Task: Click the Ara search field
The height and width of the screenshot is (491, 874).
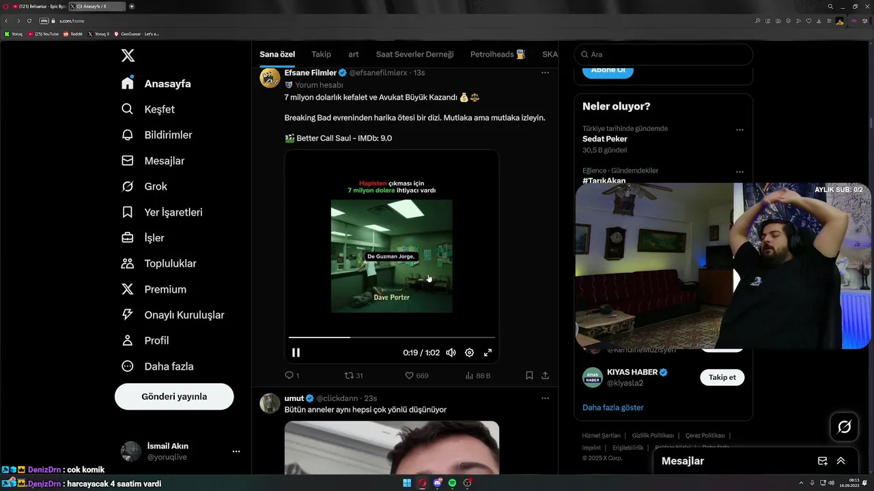Action: point(663,55)
